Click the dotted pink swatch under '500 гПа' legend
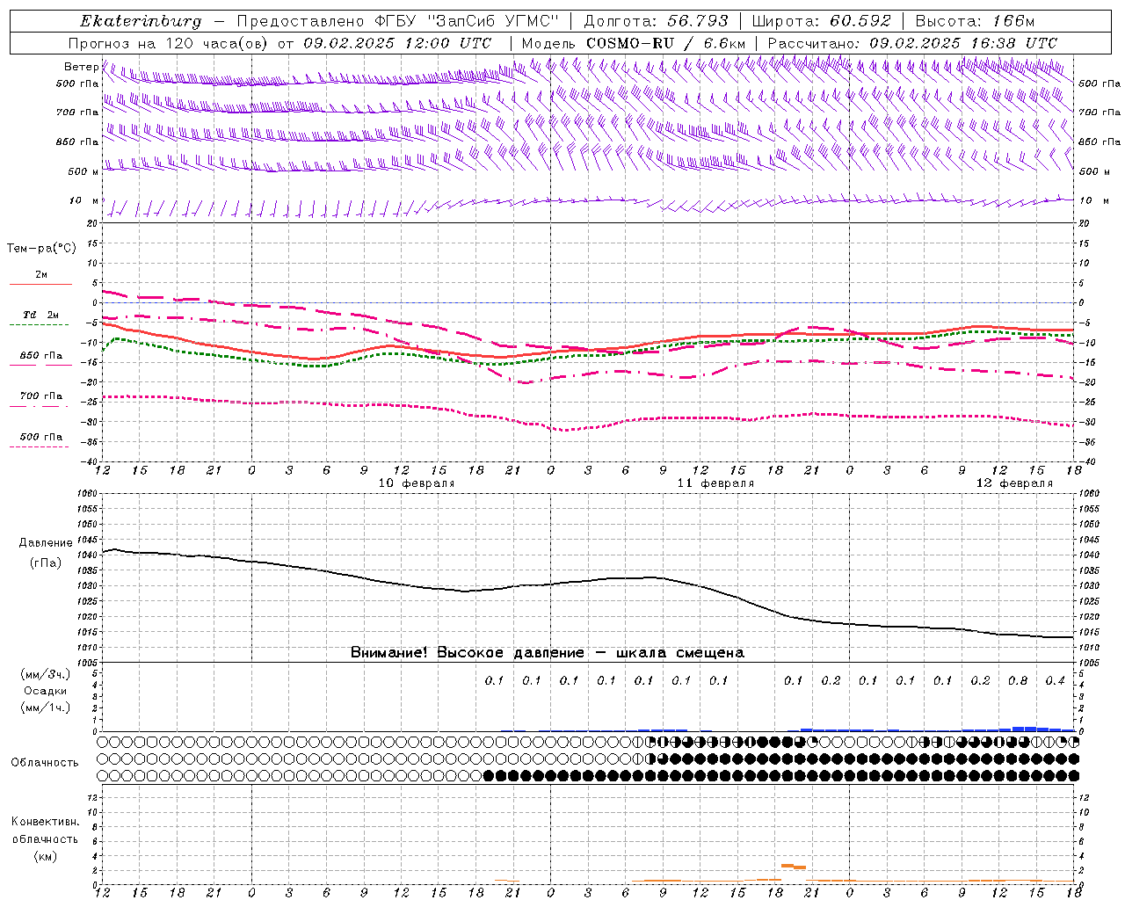The image size is (1125, 900). pyautogui.click(x=39, y=447)
